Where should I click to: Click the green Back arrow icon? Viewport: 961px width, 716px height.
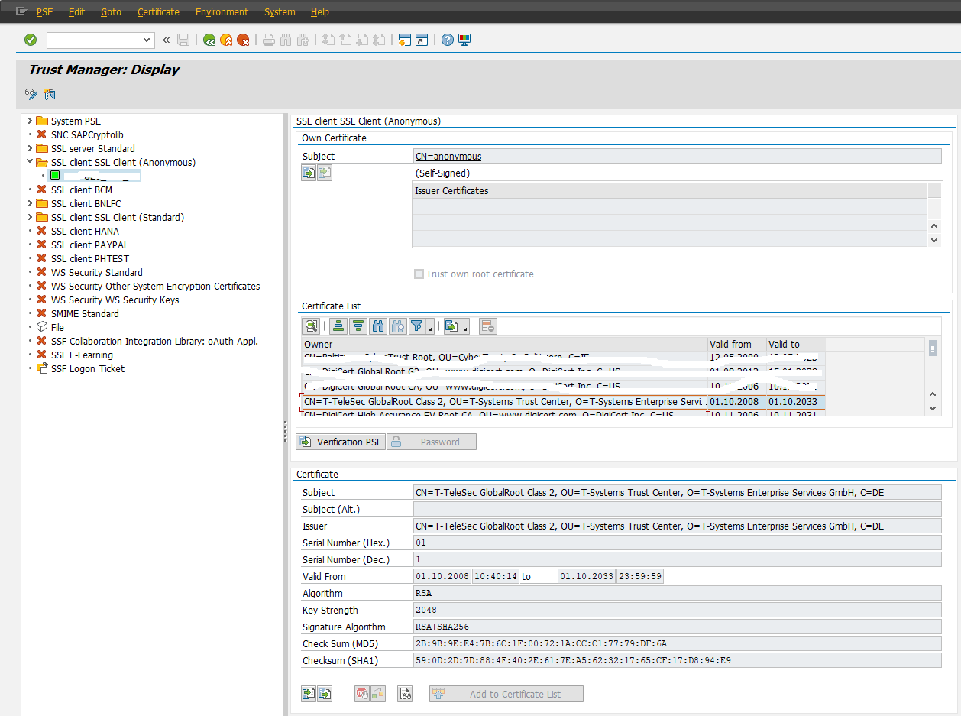[209, 40]
